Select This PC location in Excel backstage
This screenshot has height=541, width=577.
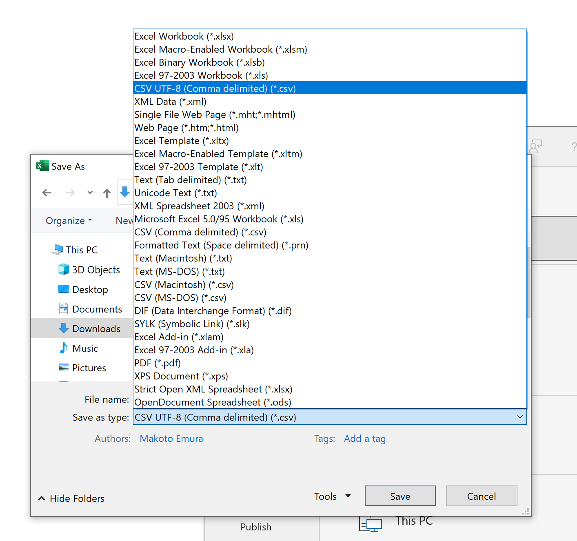coord(414,521)
